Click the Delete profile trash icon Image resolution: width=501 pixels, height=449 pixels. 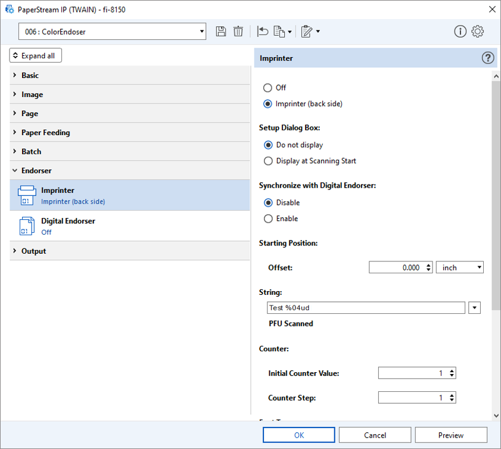(238, 32)
